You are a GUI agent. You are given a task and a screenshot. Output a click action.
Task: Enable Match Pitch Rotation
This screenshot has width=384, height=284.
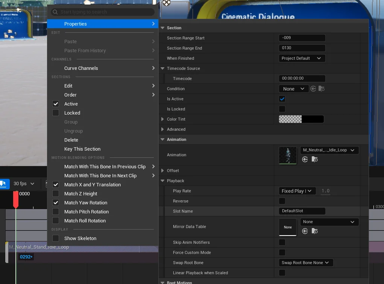[56, 211]
